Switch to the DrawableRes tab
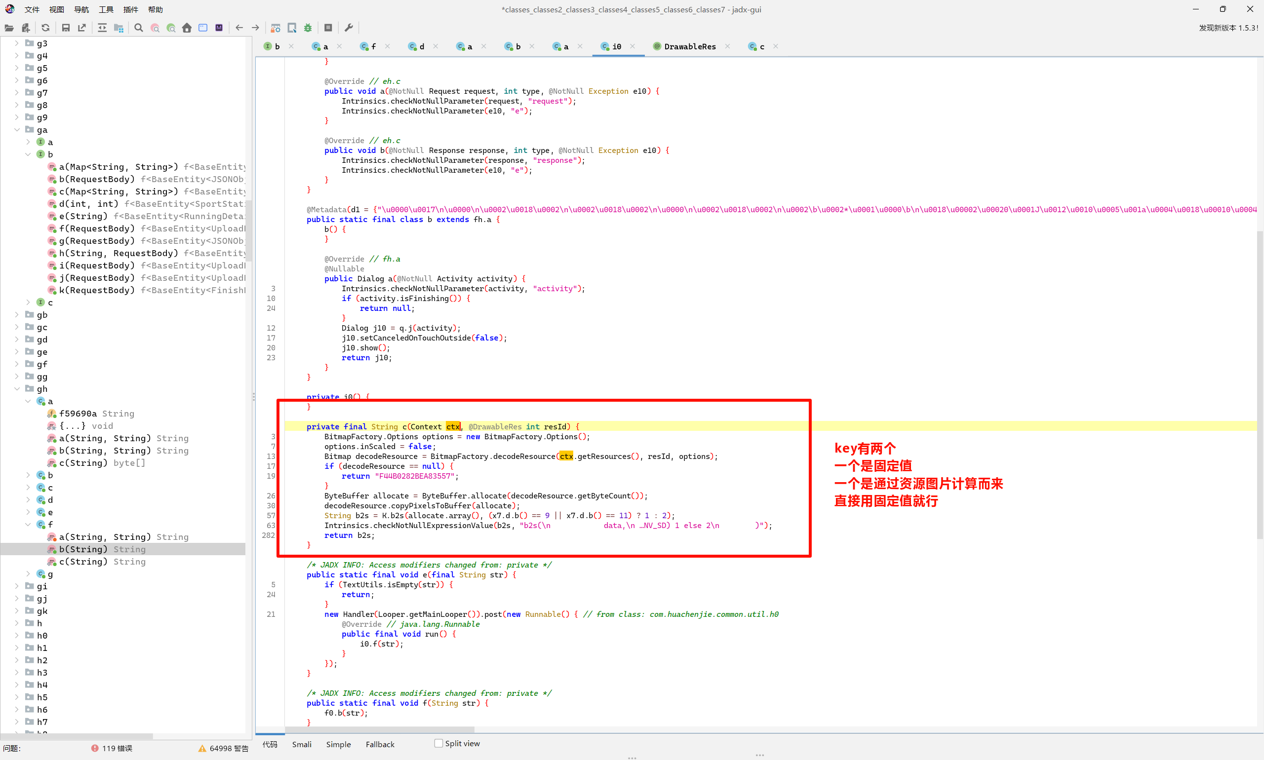This screenshot has width=1264, height=760. (689, 46)
